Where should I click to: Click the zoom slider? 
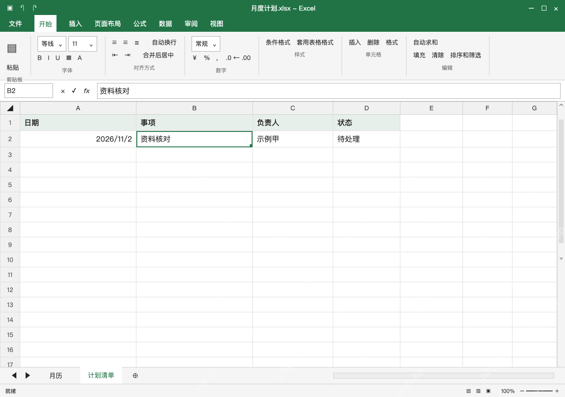pyautogui.click(x=539, y=391)
